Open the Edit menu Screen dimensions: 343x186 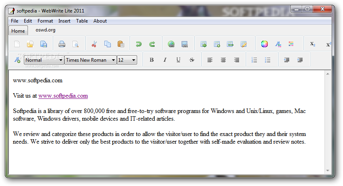[x=28, y=21]
